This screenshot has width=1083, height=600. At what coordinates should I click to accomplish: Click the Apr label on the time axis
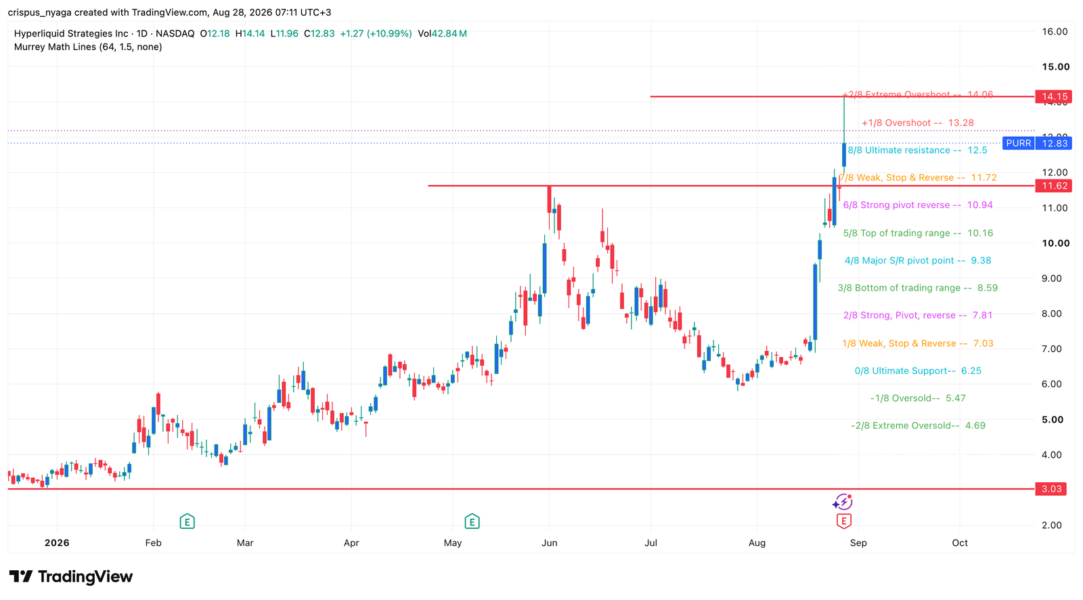(351, 542)
